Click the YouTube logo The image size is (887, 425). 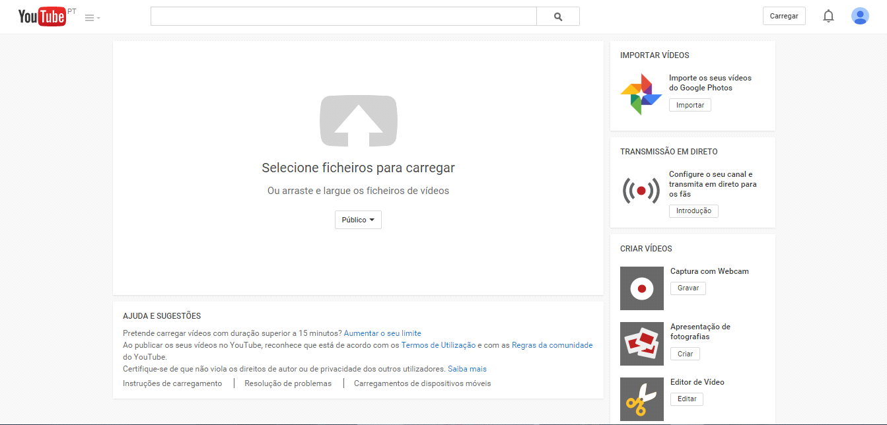tap(42, 16)
